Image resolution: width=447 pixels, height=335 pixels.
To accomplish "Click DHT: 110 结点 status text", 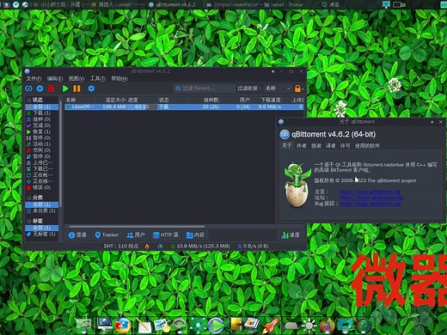I will [x=121, y=246].
